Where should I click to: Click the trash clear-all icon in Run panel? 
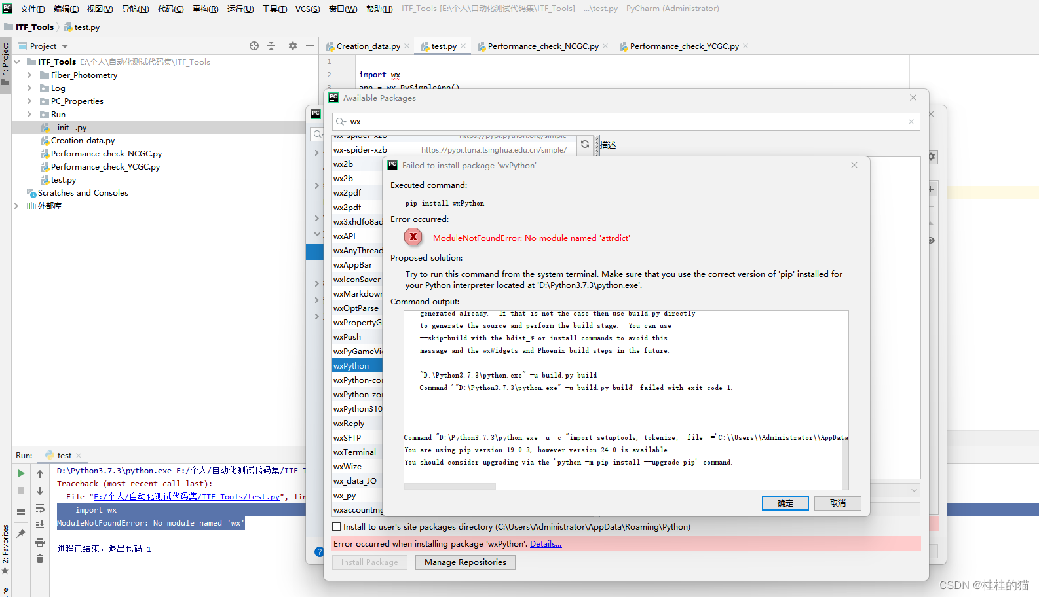pos(40,558)
